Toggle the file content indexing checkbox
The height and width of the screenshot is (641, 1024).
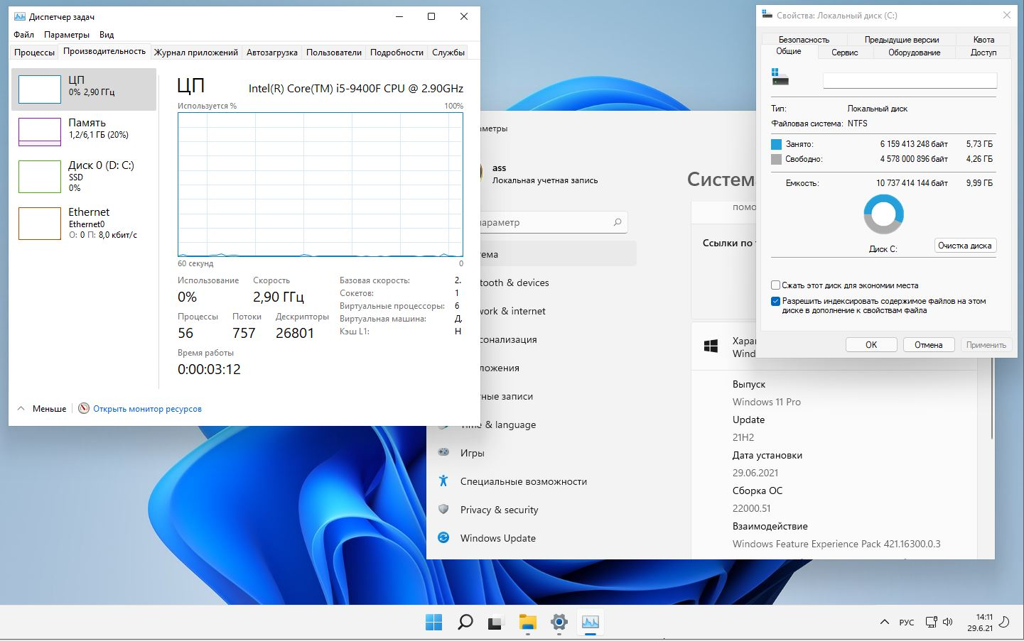click(776, 301)
